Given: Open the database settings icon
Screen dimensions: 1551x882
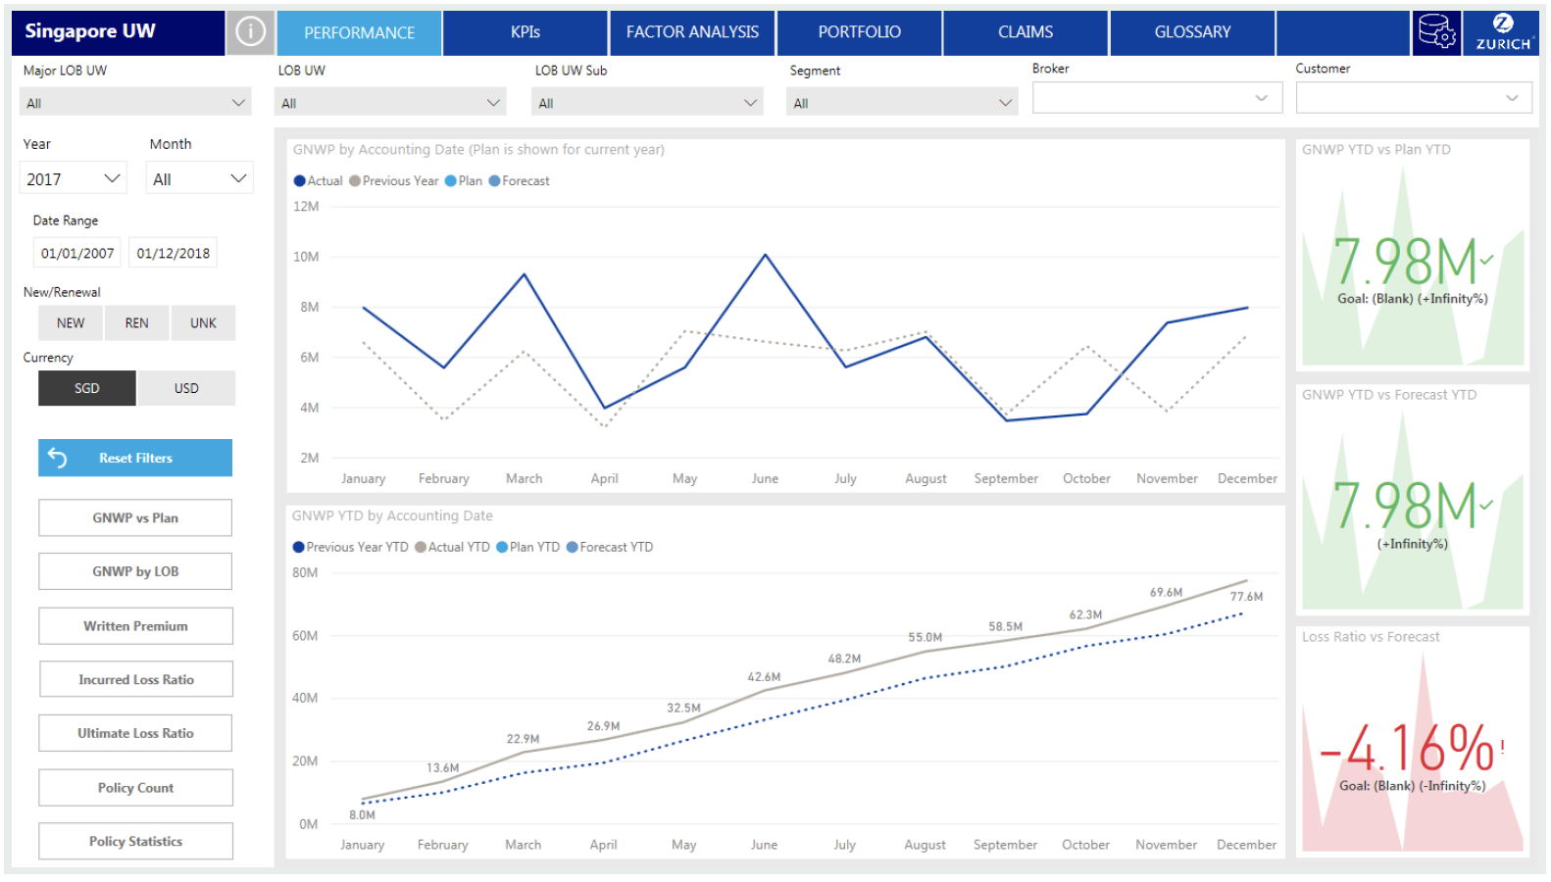Looking at the screenshot, I should point(1436,32).
